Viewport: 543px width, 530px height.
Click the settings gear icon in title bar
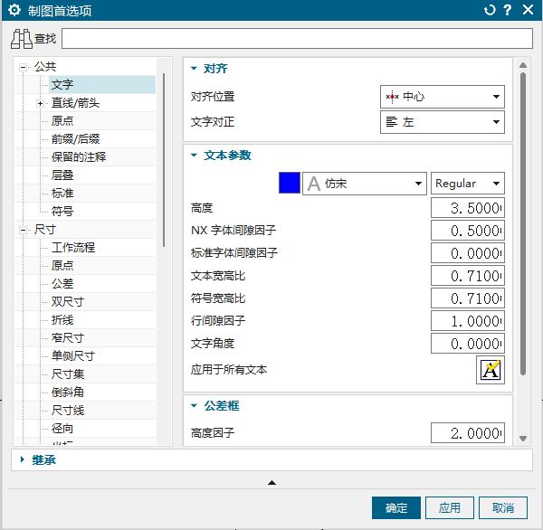pyautogui.click(x=14, y=10)
